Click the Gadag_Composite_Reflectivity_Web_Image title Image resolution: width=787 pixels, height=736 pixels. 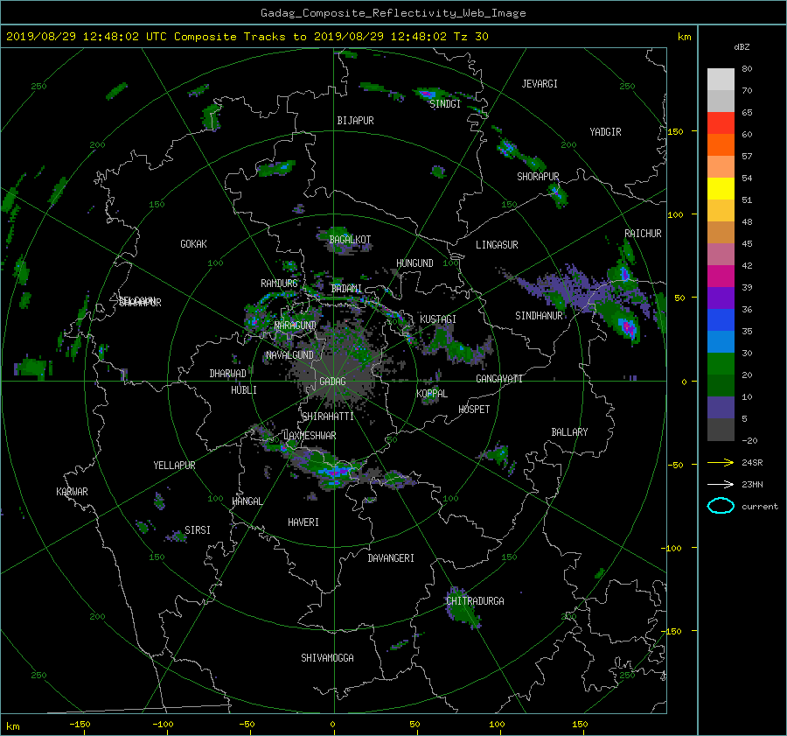[x=393, y=13]
